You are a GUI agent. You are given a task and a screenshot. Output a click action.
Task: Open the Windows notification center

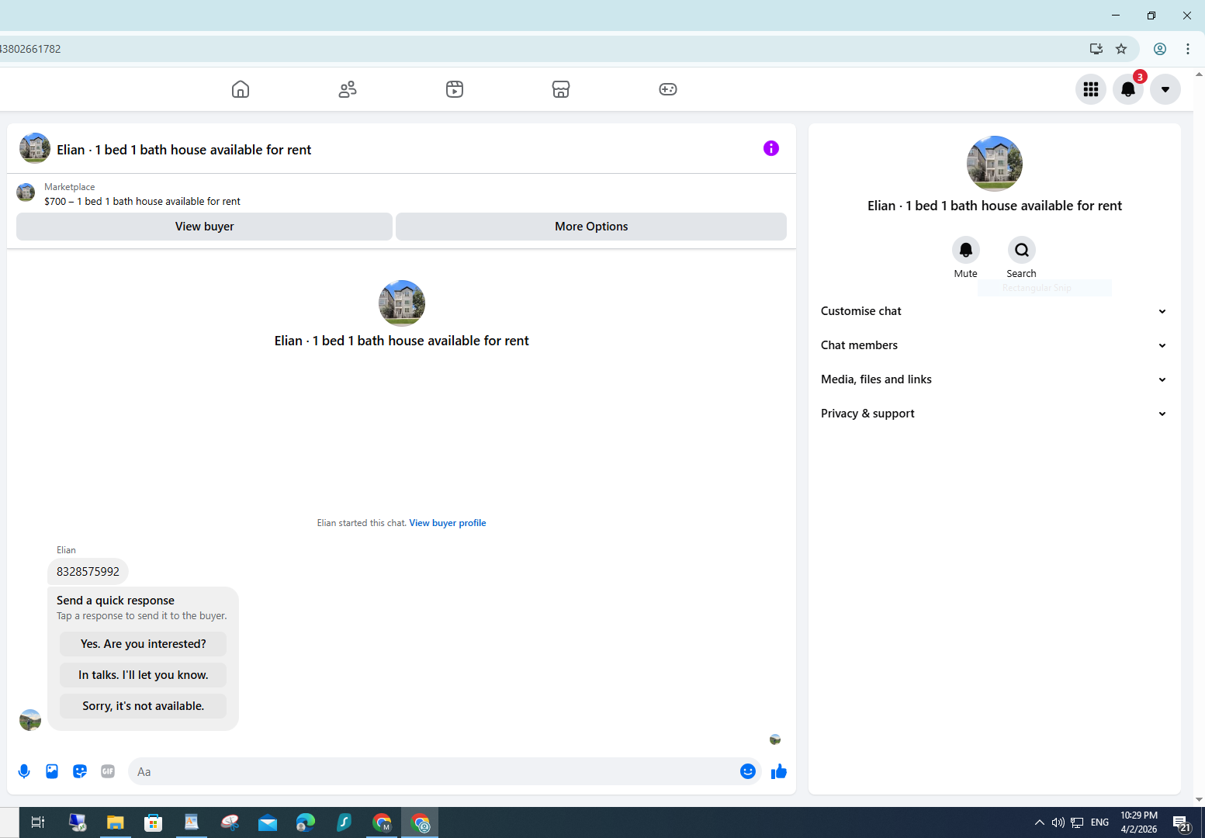tap(1182, 823)
